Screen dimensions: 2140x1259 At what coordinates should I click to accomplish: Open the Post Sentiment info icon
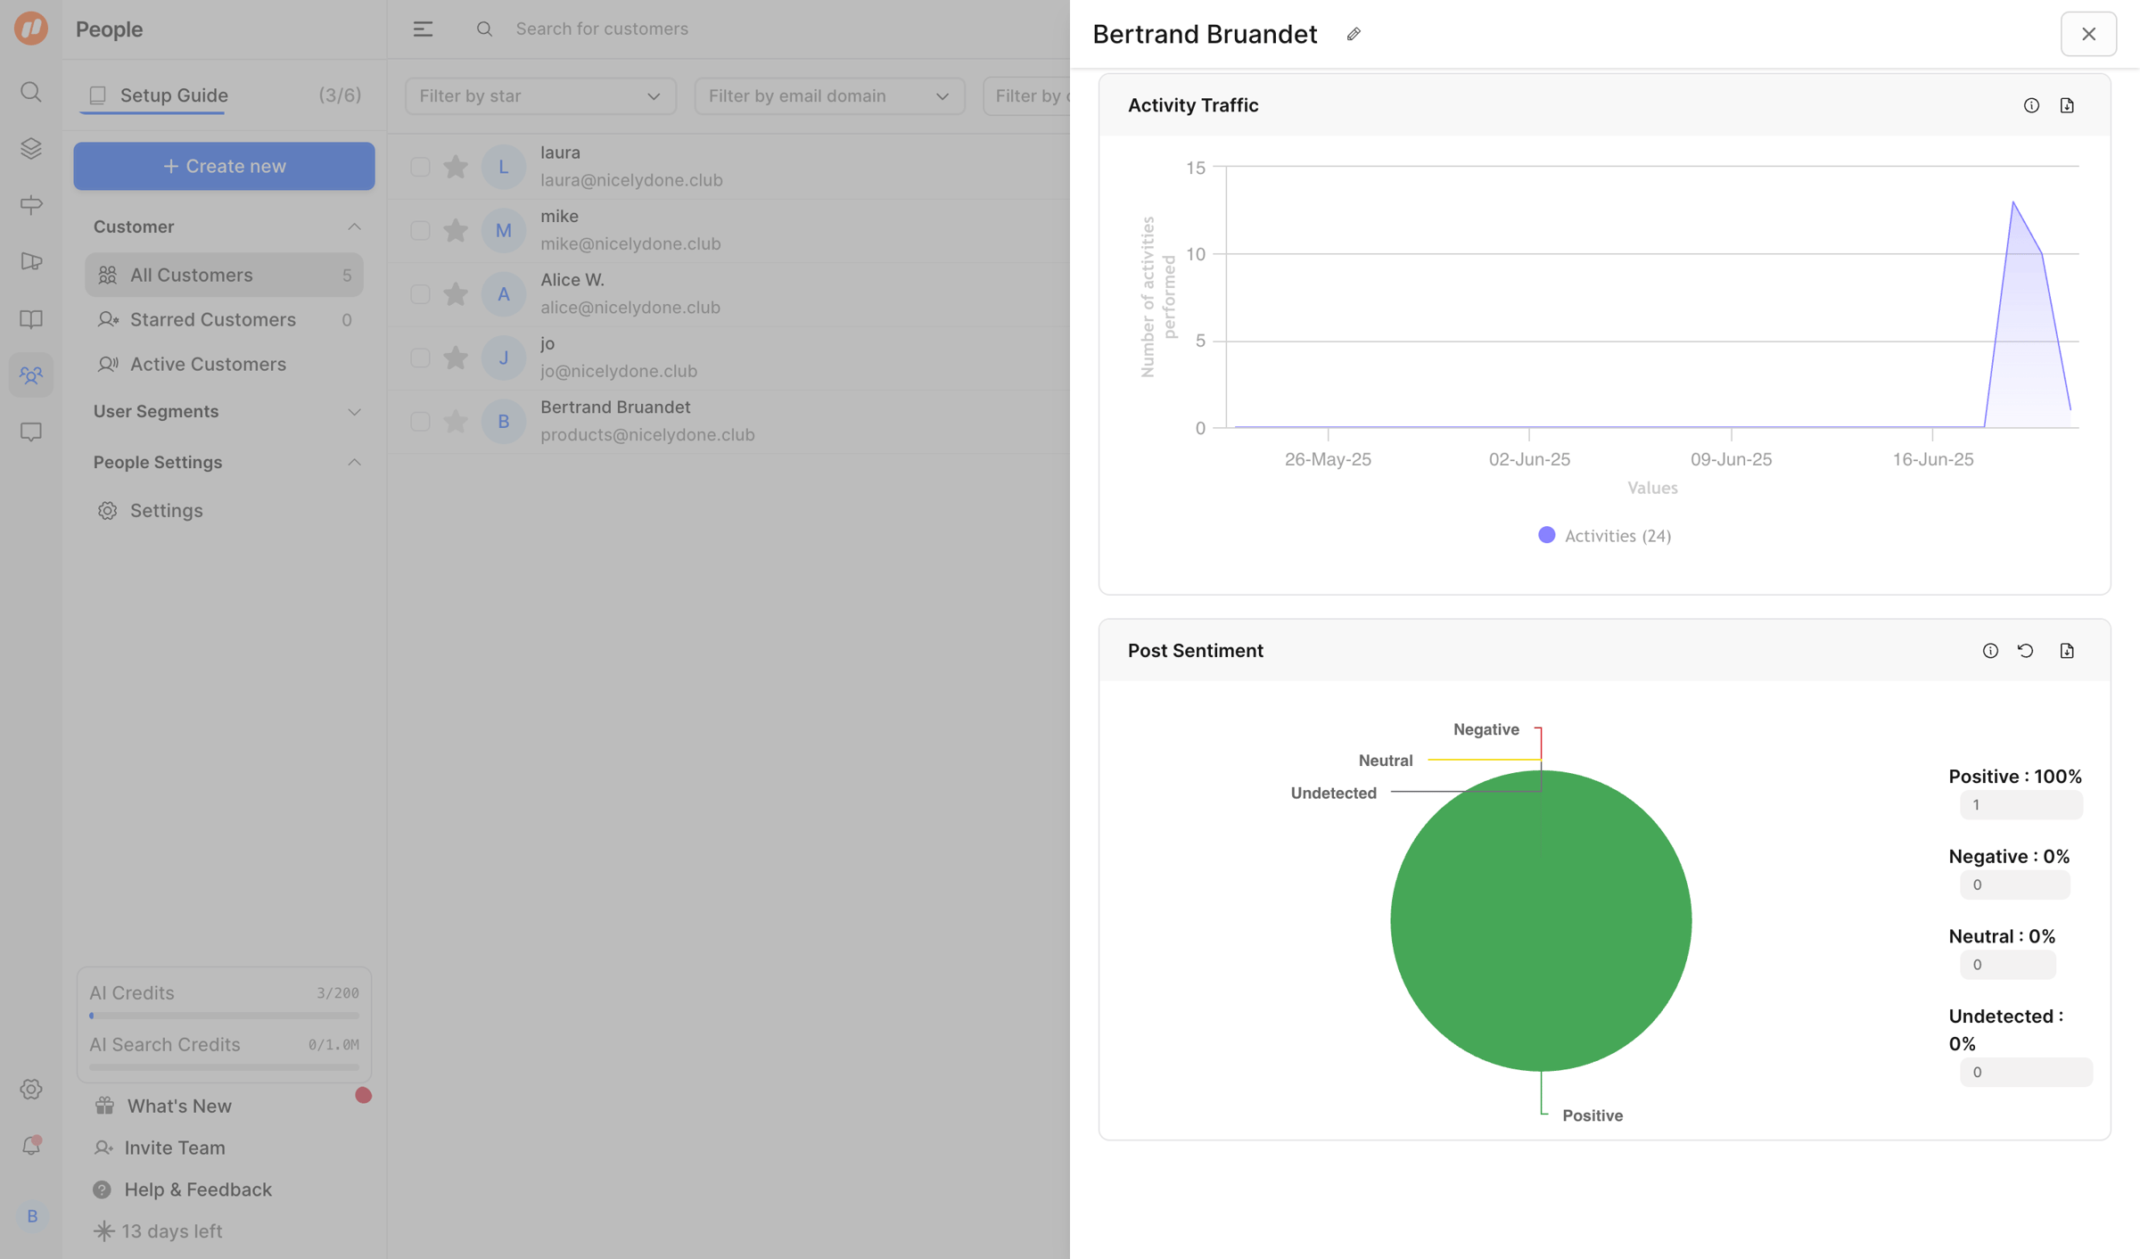[1990, 651]
